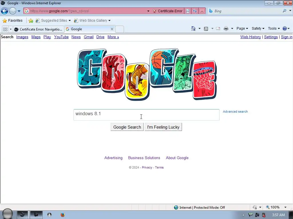Open the Privacy link
The image size is (293, 219).
coord(147,167)
